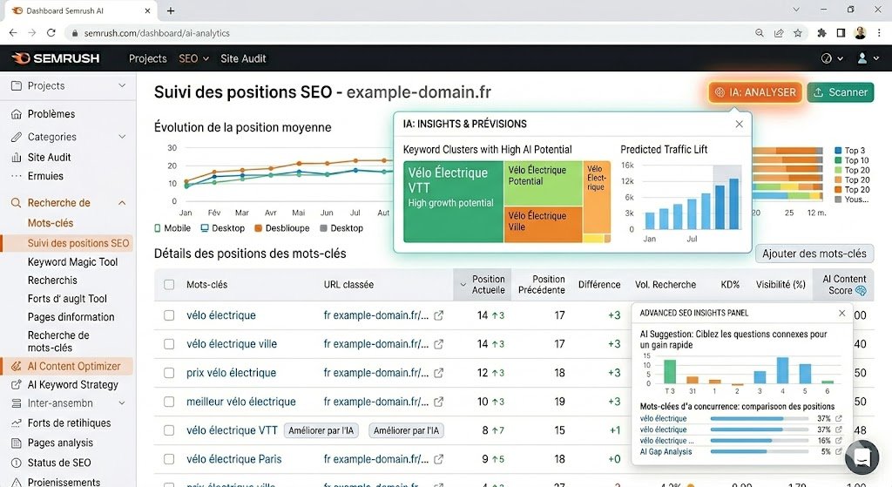
Task: Click the AI Content Score brain icon
Action: pos(861,291)
